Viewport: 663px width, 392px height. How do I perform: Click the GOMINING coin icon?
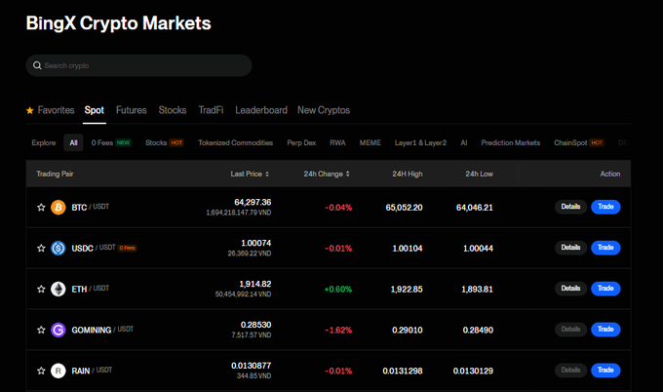click(58, 330)
